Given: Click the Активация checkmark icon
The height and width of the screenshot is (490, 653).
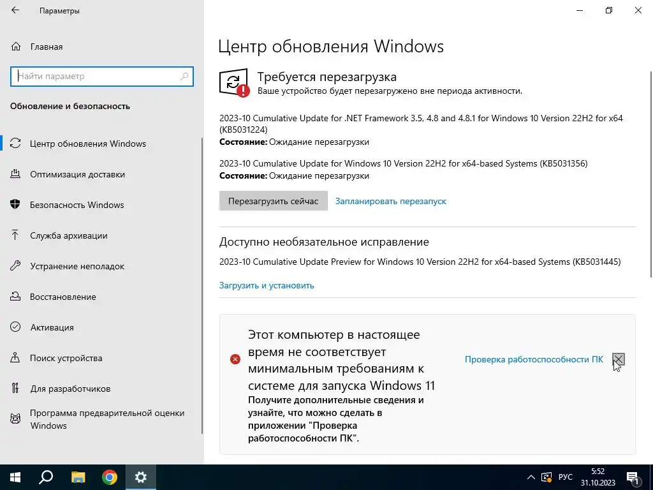Looking at the screenshot, I should click(15, 327).
